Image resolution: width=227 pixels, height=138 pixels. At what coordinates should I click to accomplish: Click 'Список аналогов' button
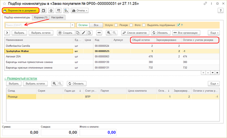[134, 33]
